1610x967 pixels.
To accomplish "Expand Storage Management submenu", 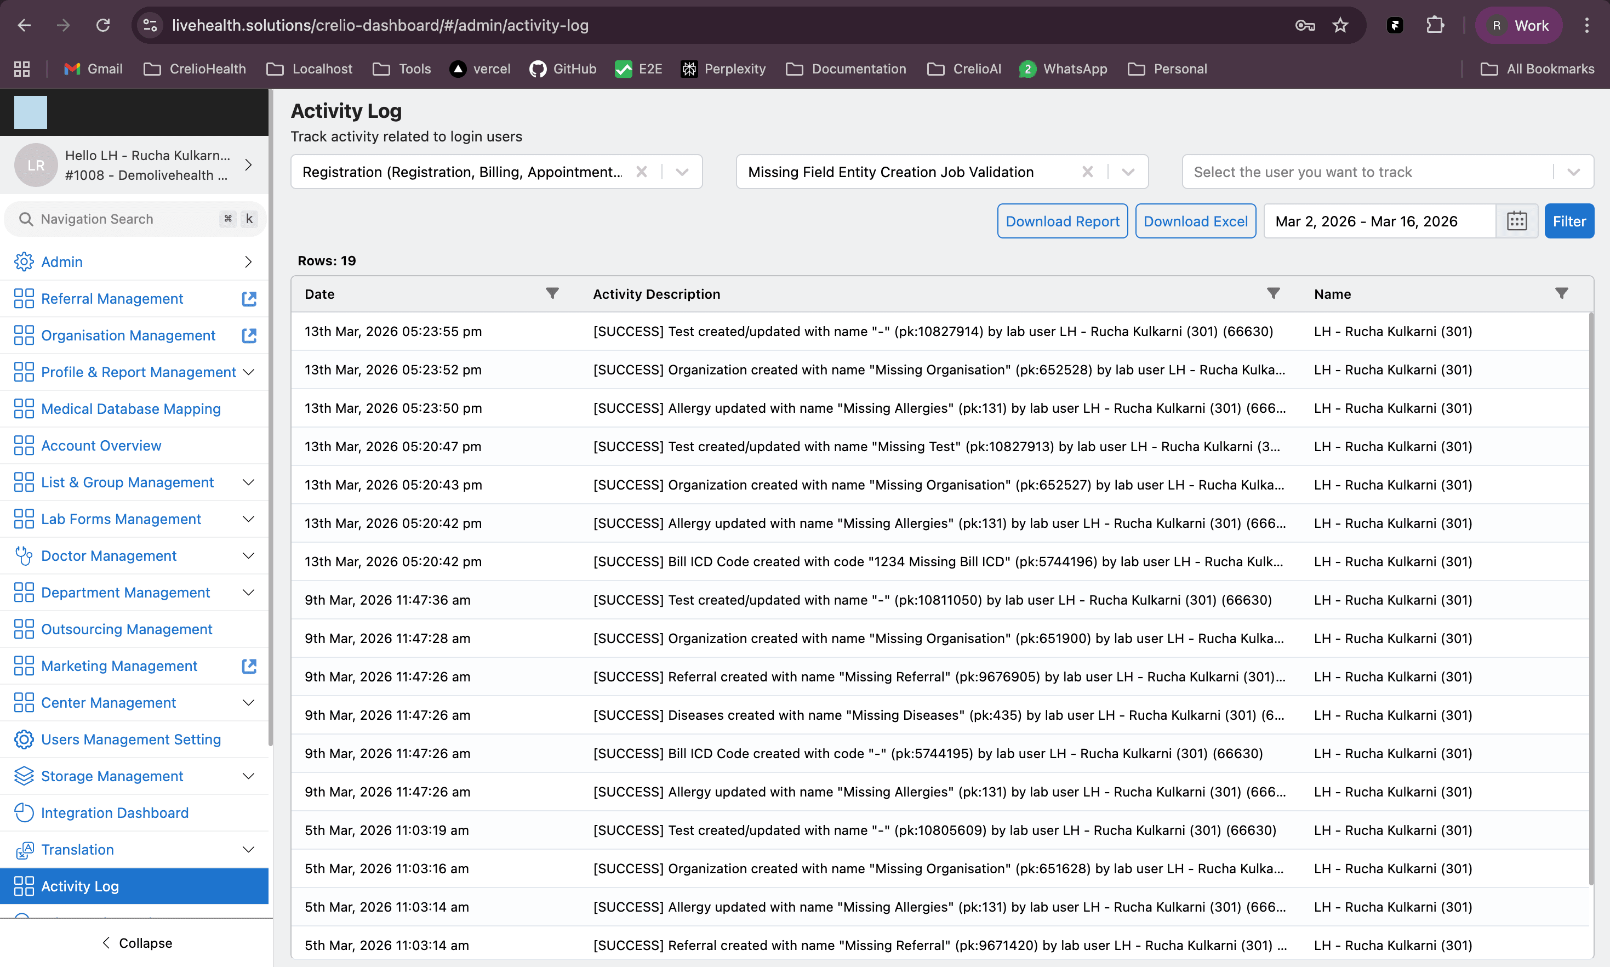I will pyautogui.click(x=248, y=776).
